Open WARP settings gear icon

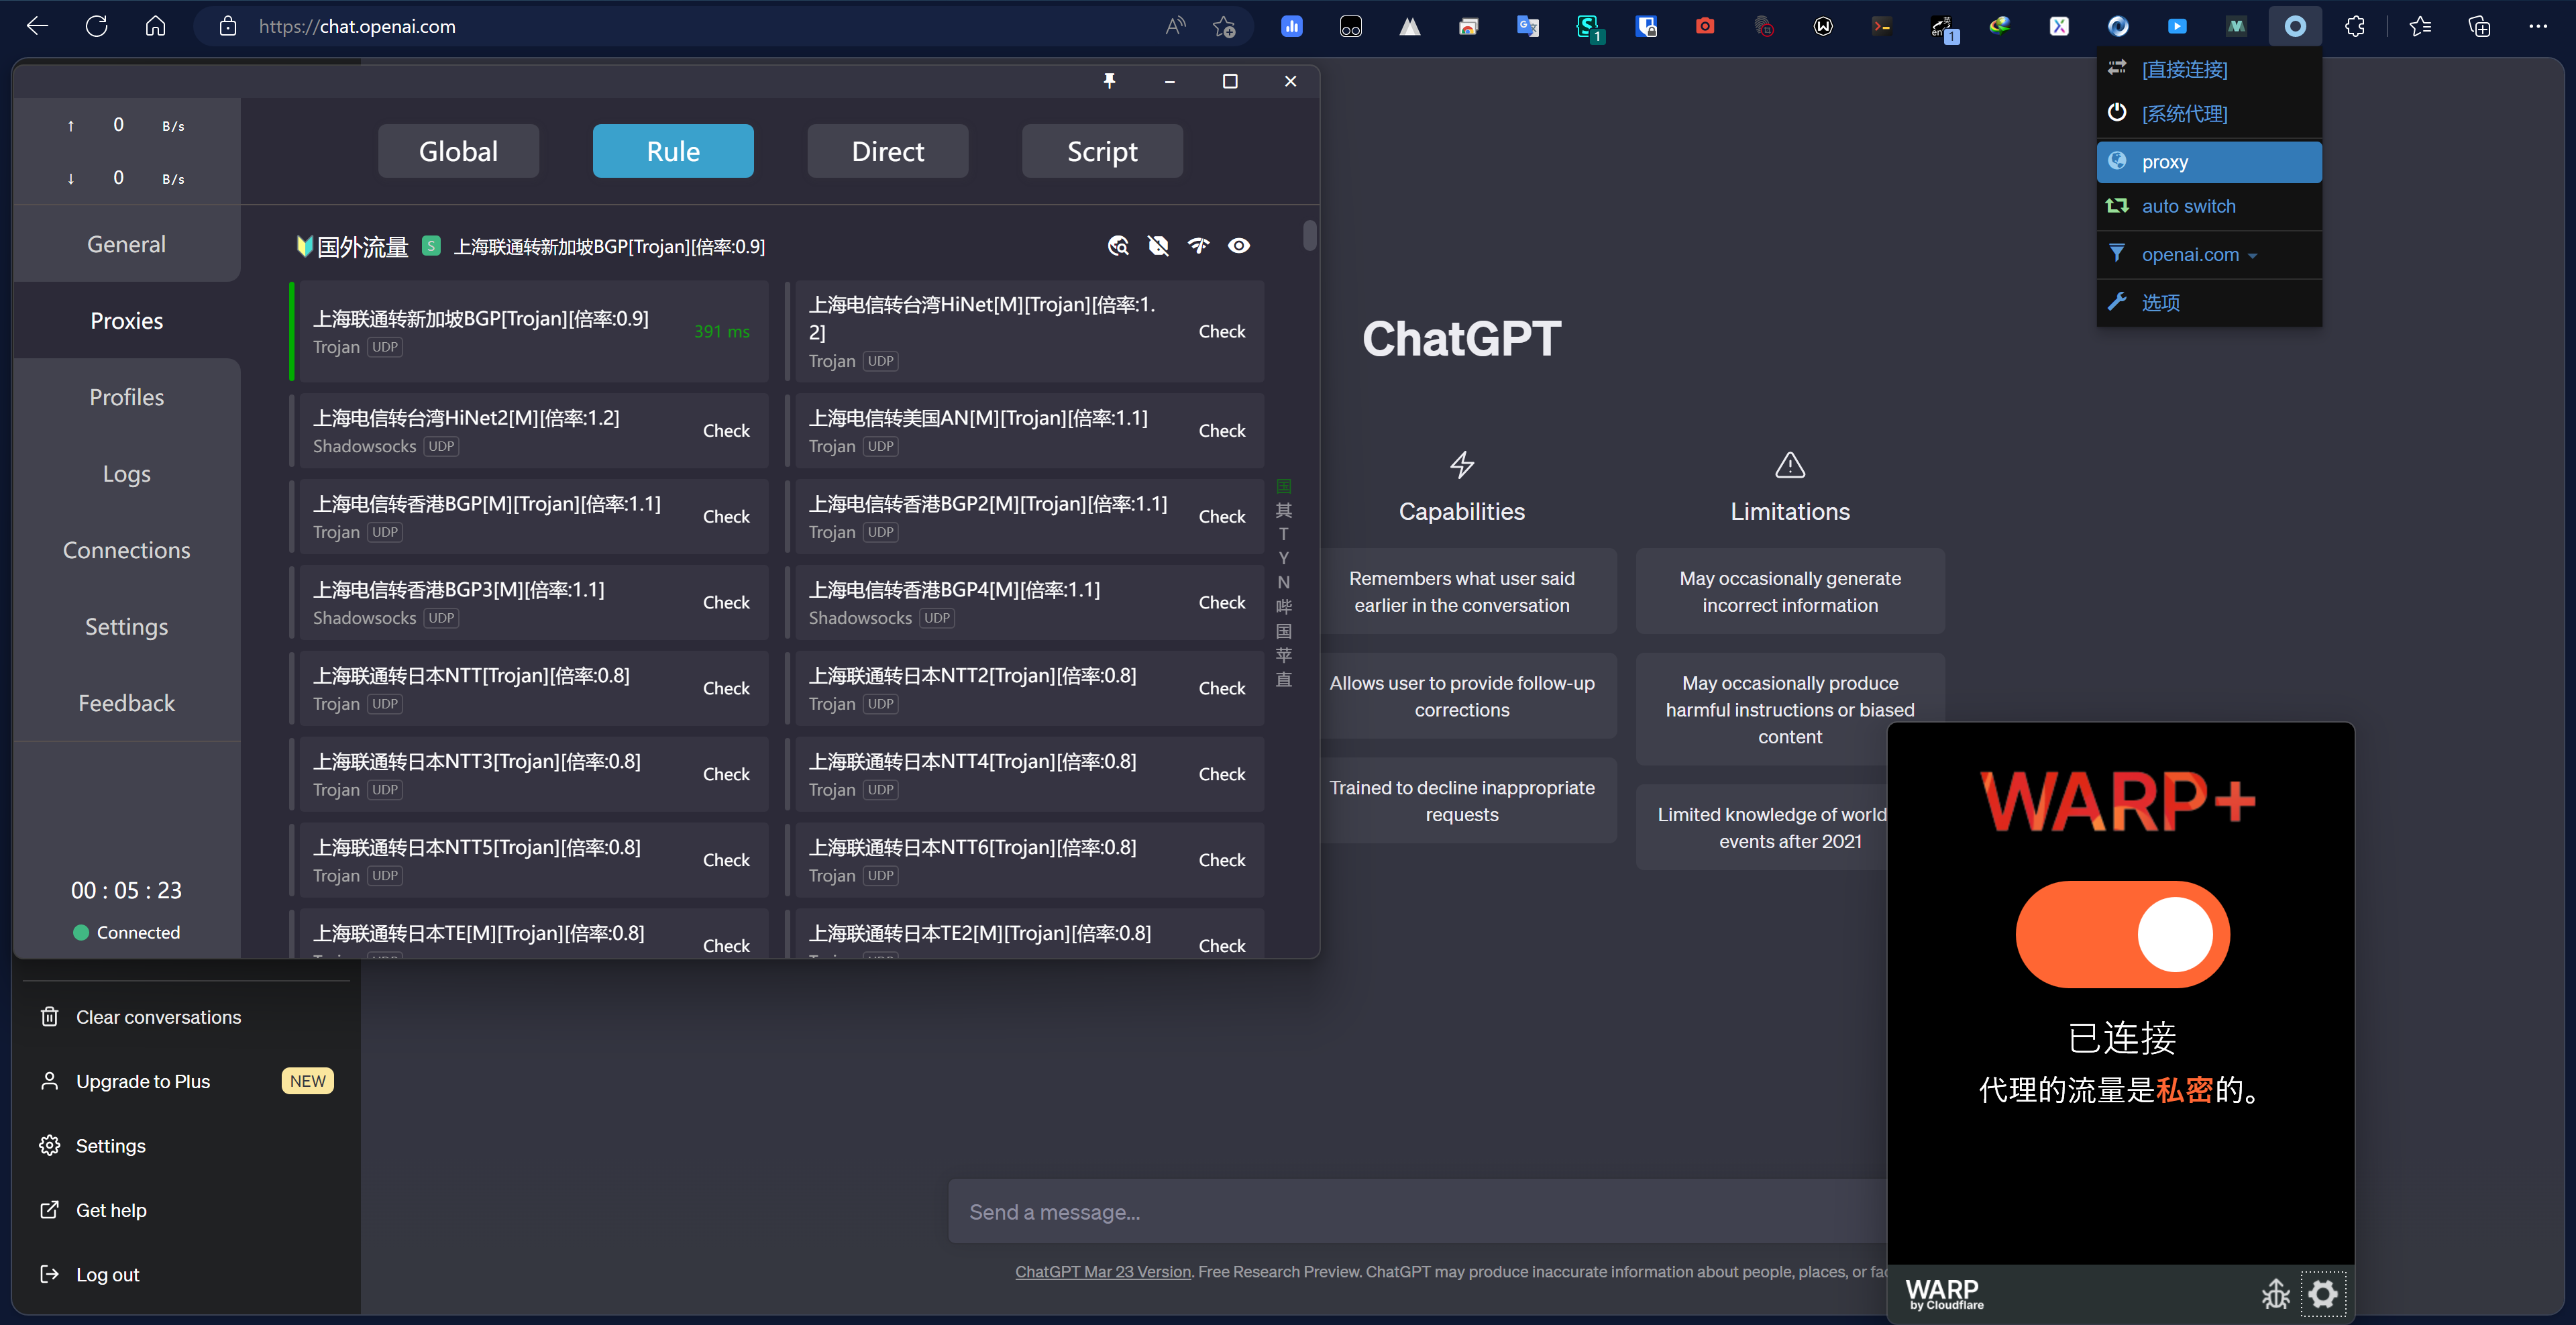tap(2323, 1294)
